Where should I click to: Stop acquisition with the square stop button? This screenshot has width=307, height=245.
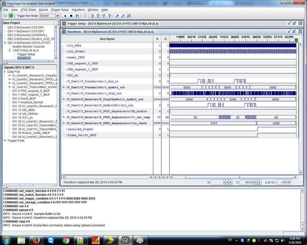coord(71,16)
